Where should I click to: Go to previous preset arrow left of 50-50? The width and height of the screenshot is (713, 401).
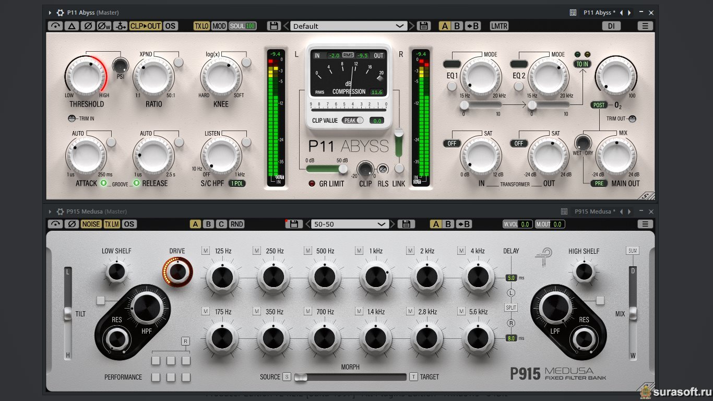coord(307,224)
